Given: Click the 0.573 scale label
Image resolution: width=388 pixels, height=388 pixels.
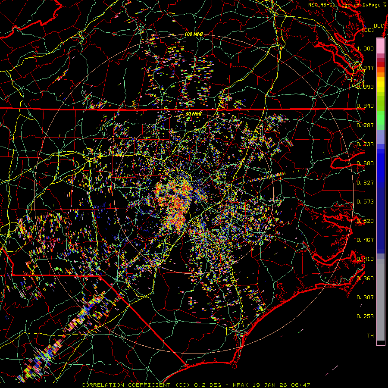Looking at the screenshot, I should [365, 201].
